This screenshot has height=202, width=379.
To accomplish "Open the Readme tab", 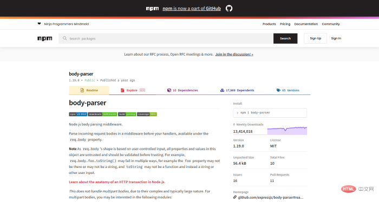I will coord(89,90).
